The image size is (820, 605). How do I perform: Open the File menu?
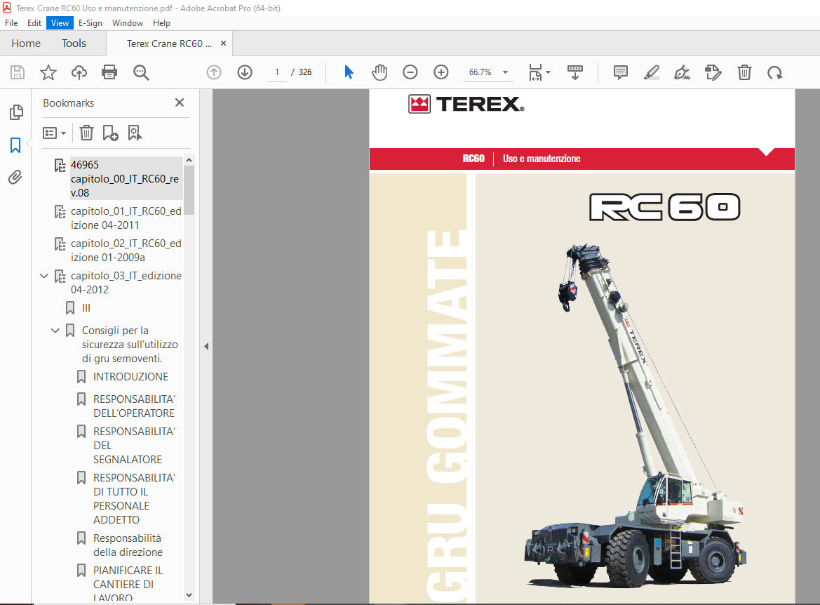[x=11, y=23]
